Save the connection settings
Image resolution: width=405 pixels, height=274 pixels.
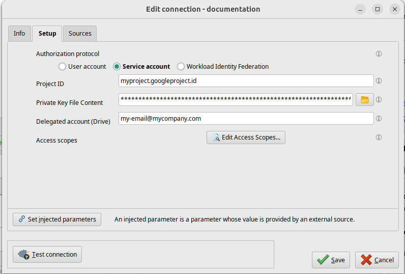tap(331, 260)
